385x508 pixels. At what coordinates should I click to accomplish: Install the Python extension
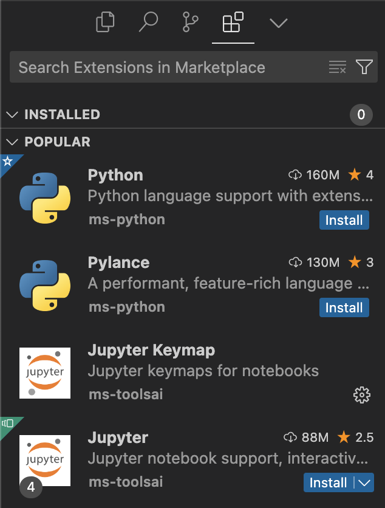tap(344, 220)
